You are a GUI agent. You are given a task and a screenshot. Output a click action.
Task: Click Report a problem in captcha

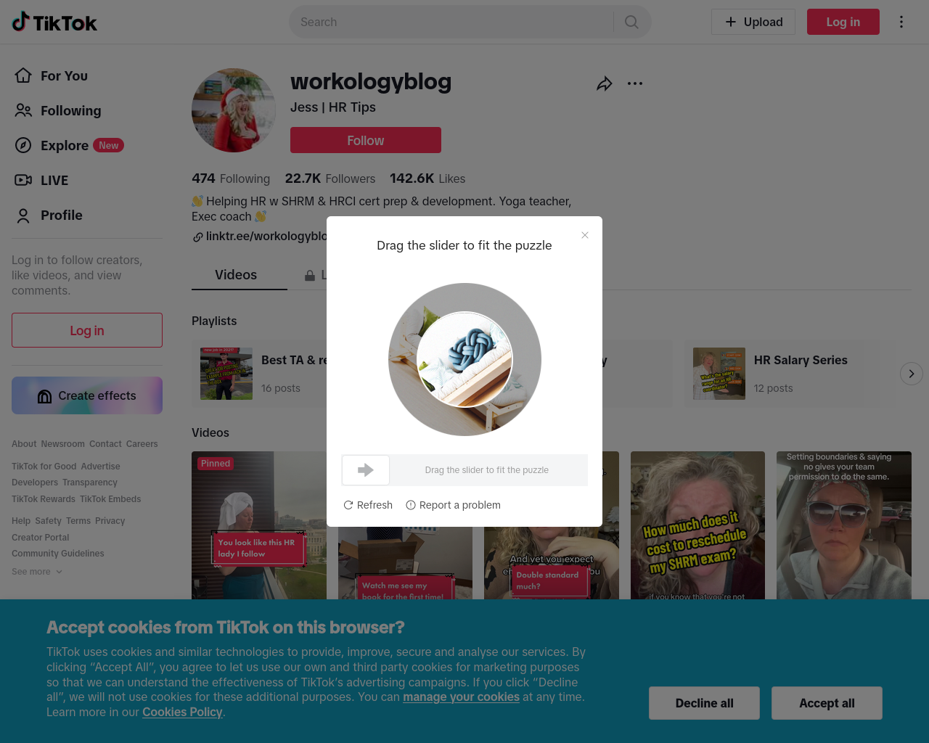(x=453, y=505)
